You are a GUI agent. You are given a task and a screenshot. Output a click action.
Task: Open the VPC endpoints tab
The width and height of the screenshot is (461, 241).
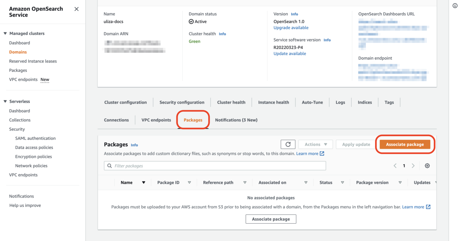coord(156,120)
